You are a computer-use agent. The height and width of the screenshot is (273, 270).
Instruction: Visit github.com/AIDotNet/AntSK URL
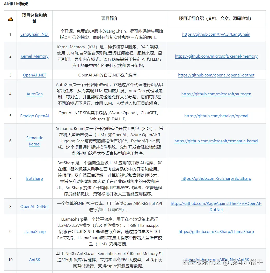click(216, 260)
